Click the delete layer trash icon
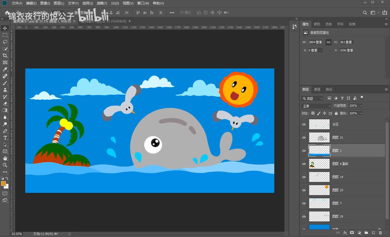Screen dimensions: 390x237 click(x=380, y=233)
